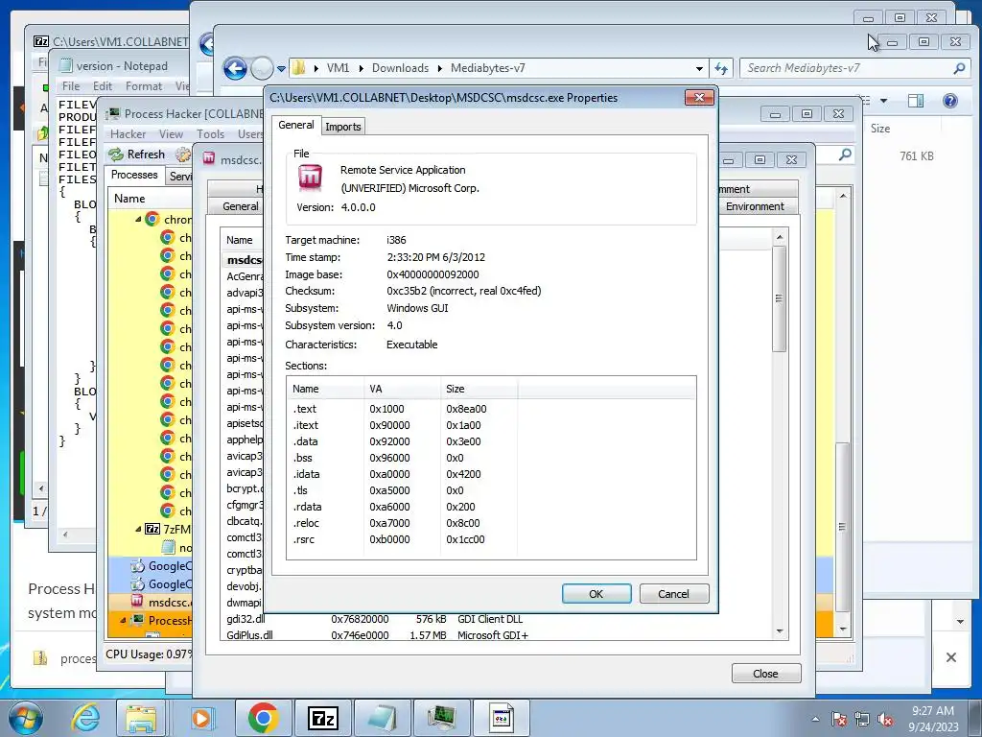982x737 pixels.
Task: Click Mediabytes-v7 in the breadcrumb
Action: coord(488,68)
